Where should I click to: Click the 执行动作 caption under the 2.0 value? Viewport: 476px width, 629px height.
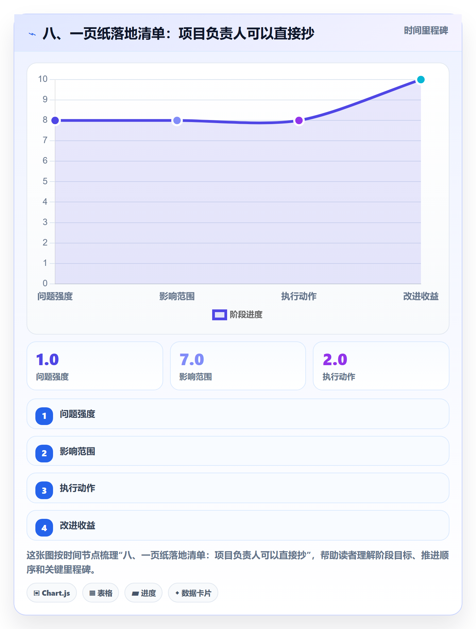click(339, 377)
